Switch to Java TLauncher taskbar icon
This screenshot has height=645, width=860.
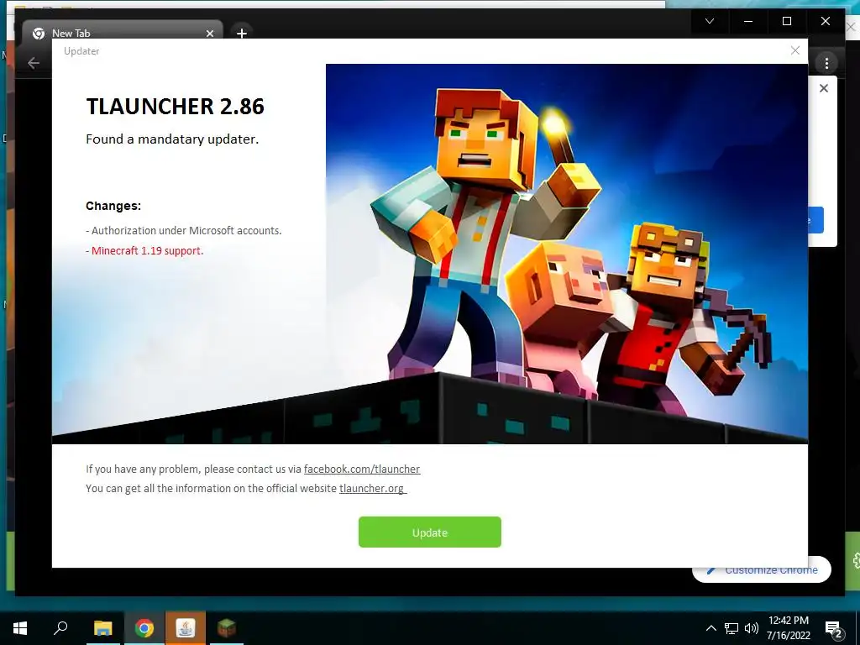(x=186, y=628)
